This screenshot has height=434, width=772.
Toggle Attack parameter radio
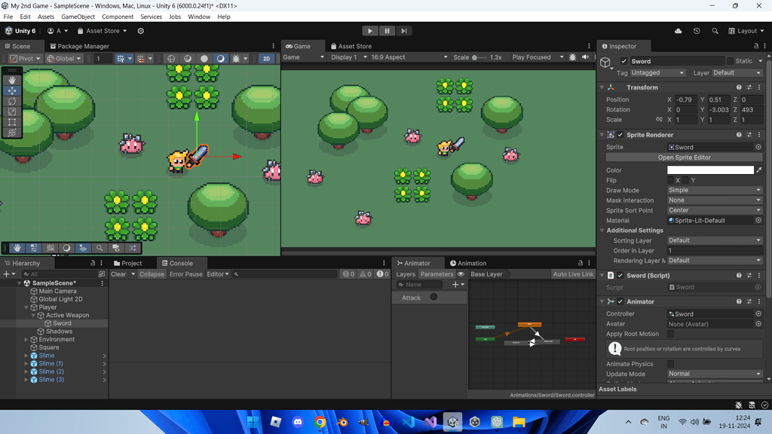pyautogui.click(x=433, y=297)
